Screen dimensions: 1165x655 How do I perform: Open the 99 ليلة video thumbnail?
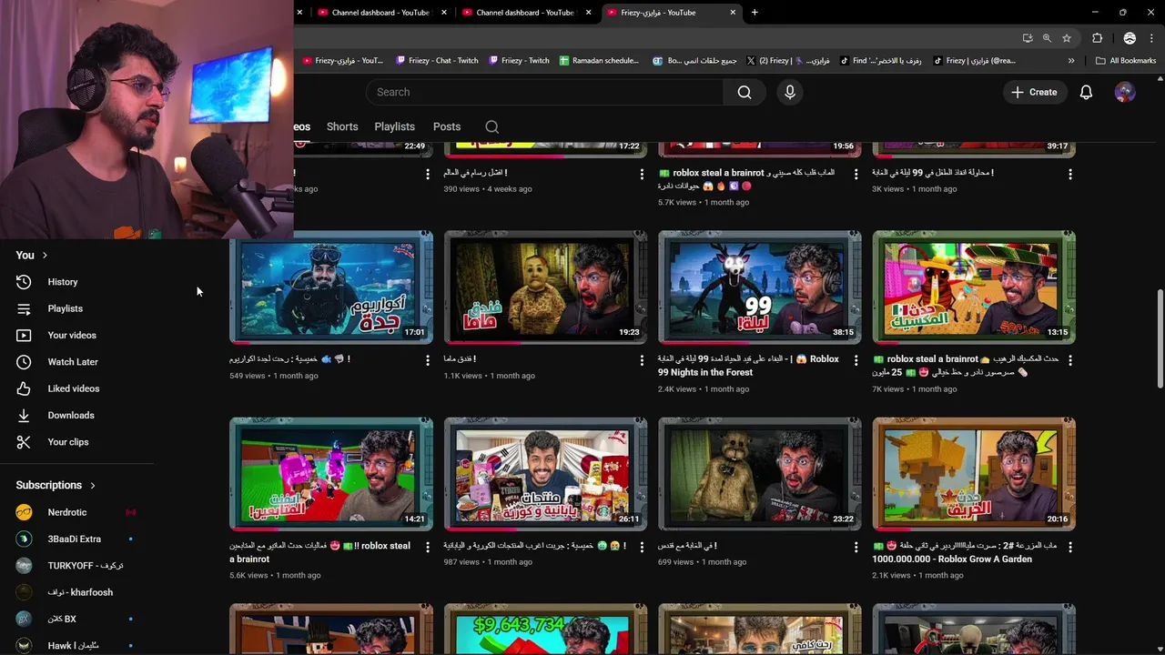point(760,287)
